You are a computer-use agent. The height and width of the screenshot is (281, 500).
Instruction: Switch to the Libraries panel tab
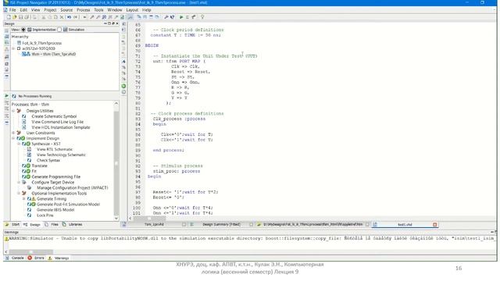click(x=73, y=225)
